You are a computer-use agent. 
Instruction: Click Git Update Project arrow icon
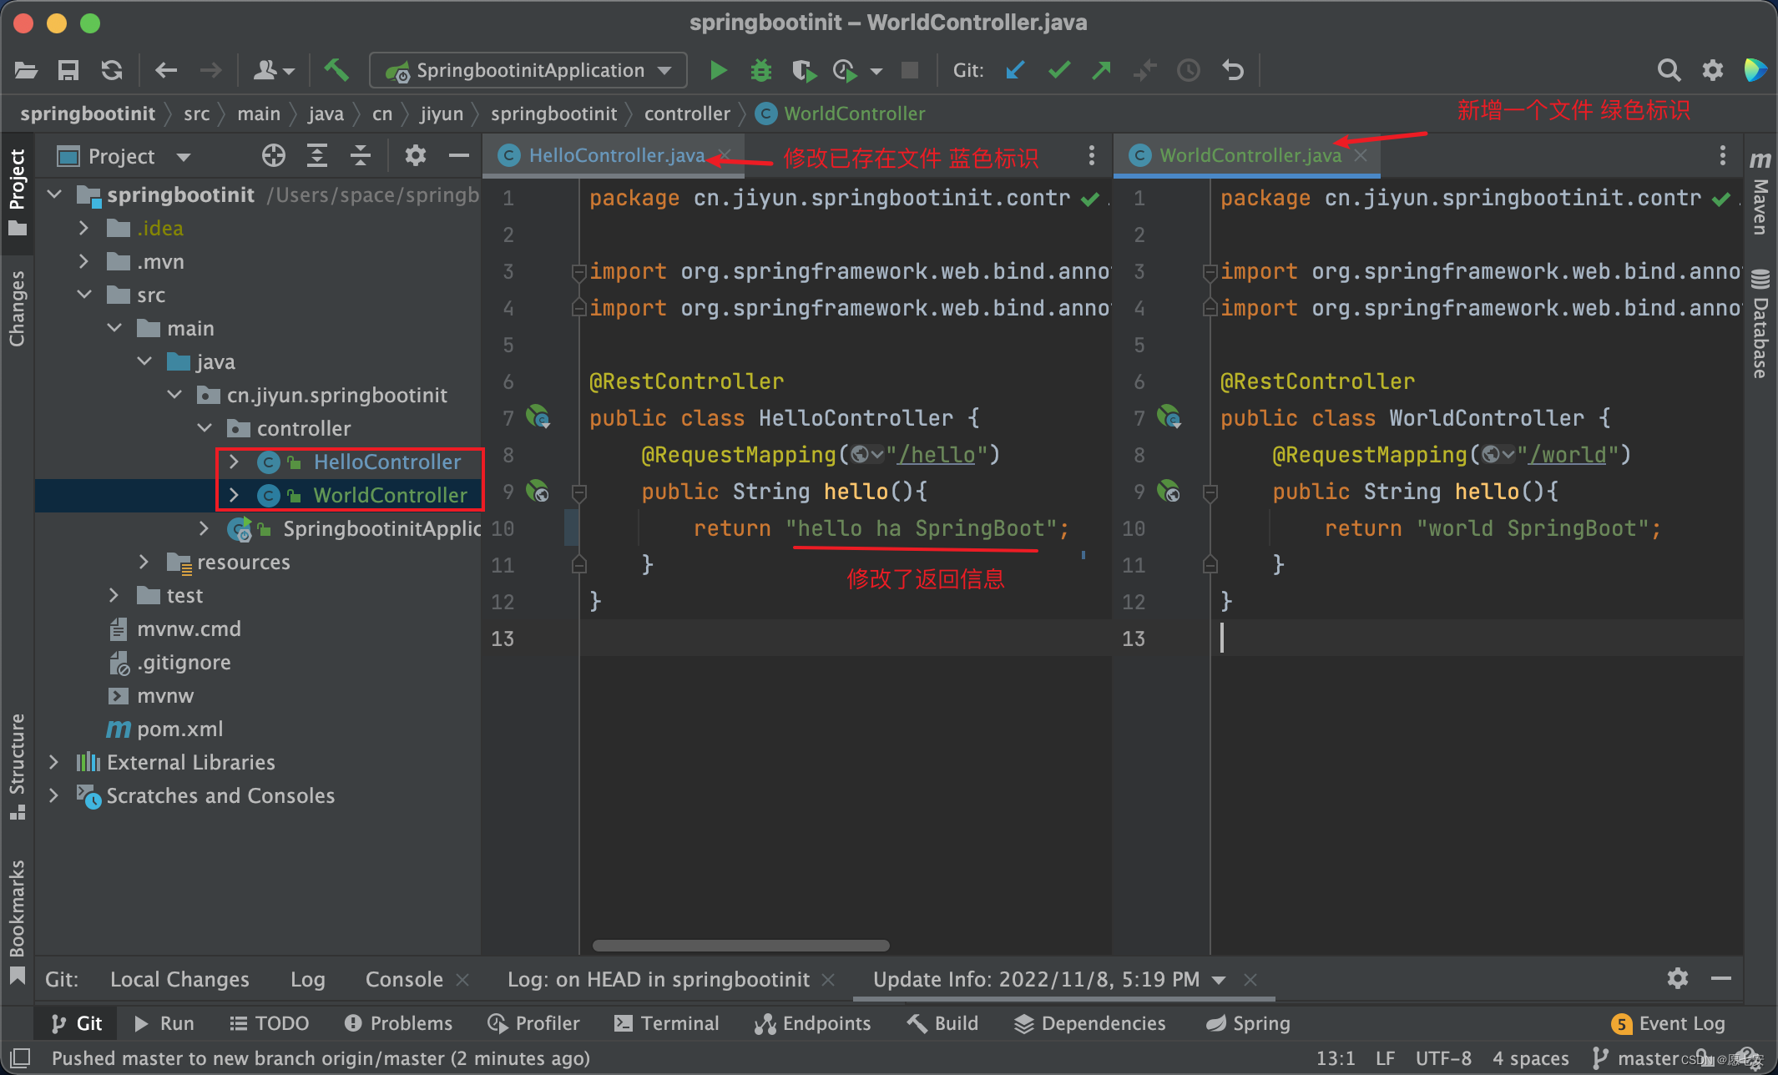(x=1015, y=70)
